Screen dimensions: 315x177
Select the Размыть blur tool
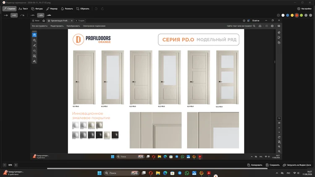point(67,9)
